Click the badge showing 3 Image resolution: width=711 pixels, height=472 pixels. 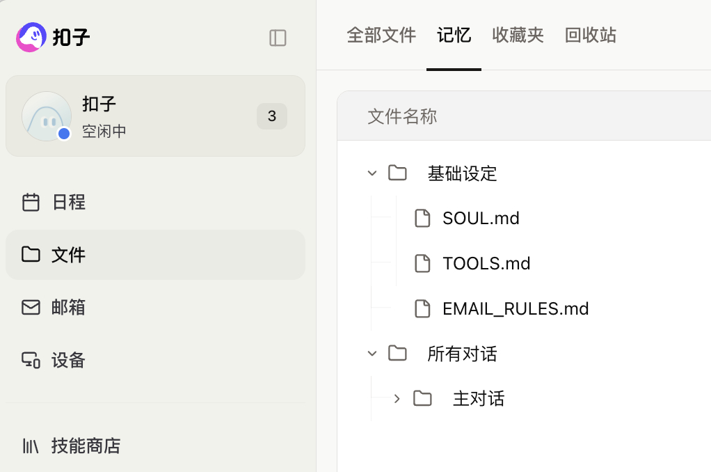point(271,116)
